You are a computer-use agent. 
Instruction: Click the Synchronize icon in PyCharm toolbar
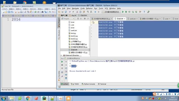coord(66,12)
